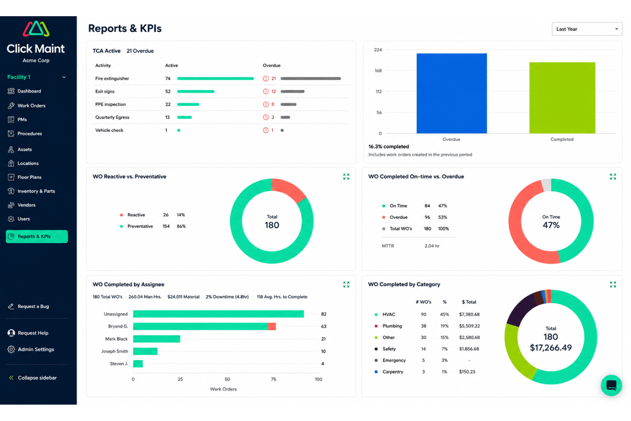Click Collapse sidebar label

click(x=37, y=377)
